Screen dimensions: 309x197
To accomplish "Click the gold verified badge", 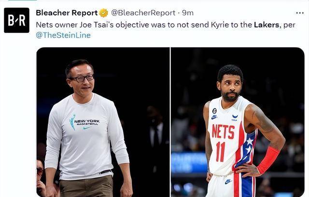I will point(103,13).
